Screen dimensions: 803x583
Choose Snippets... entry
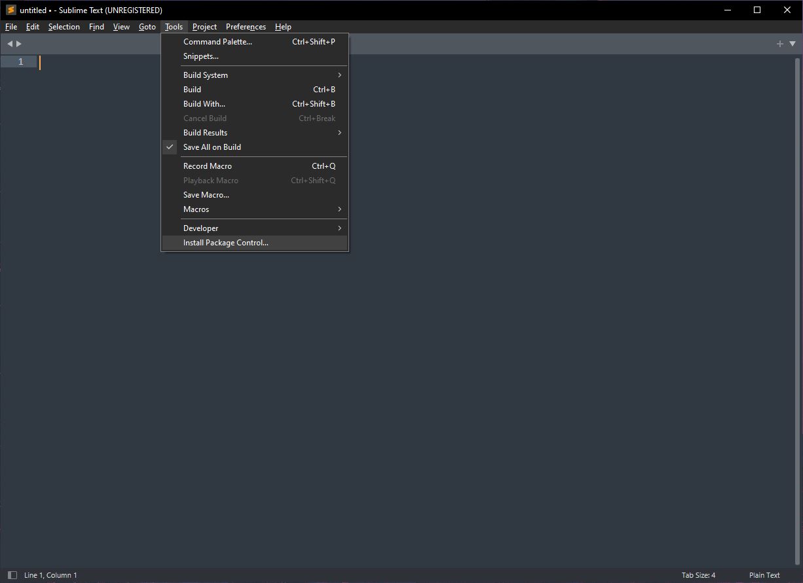255,56
